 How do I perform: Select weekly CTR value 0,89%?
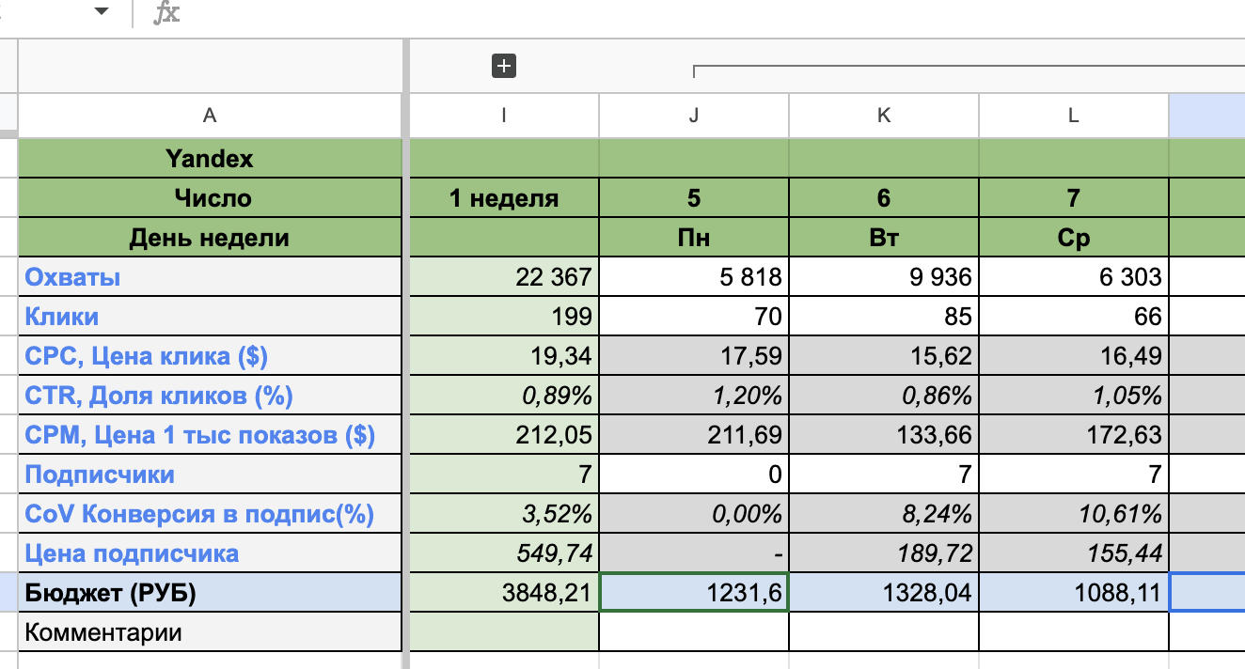[x=504, y=396]
